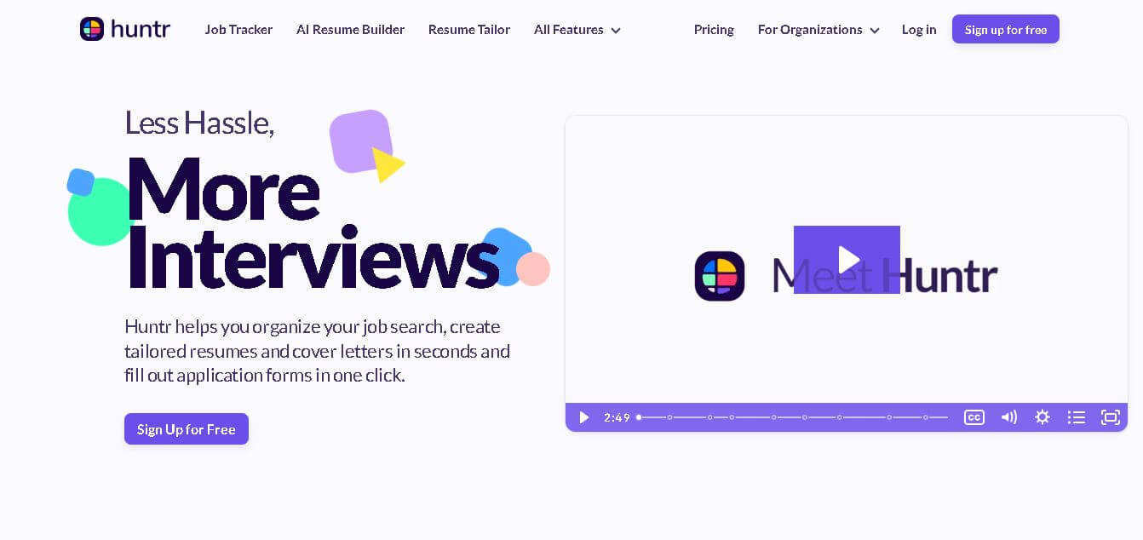The width and height of the screenshot is (1143, 540).
Task: Open the Job Tracker menu item
Action: pyautogui.click(x=238, y=29)
